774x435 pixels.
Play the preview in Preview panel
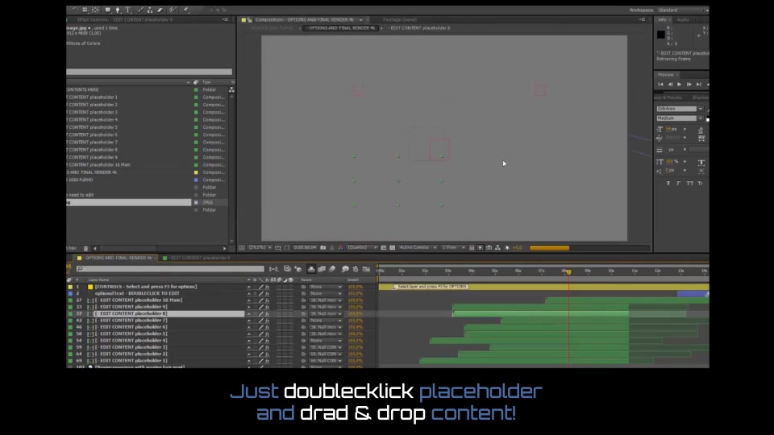click(679, 85)
